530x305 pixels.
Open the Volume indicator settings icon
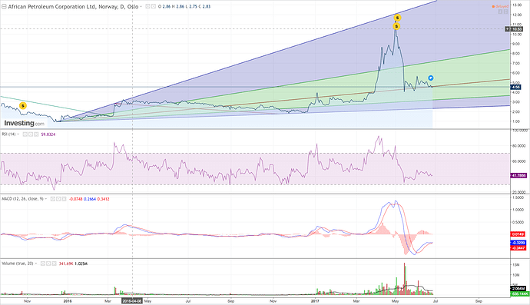point(48,264)
